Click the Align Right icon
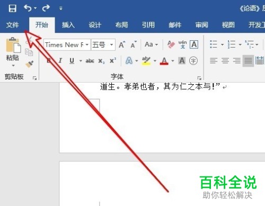265x206 pixels. pyautogui.click(x=237, y=61)
